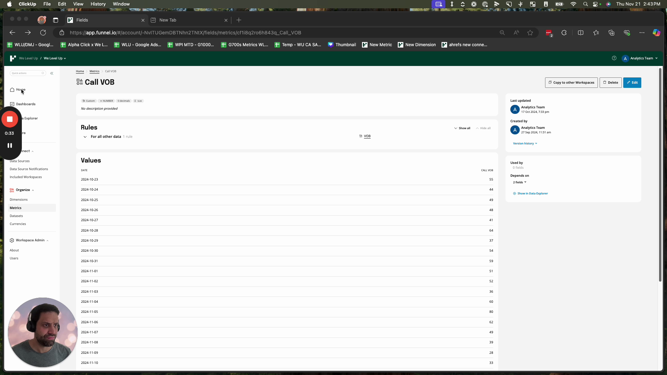Open the browser extensions puzzle icon

tap(564, 33)
